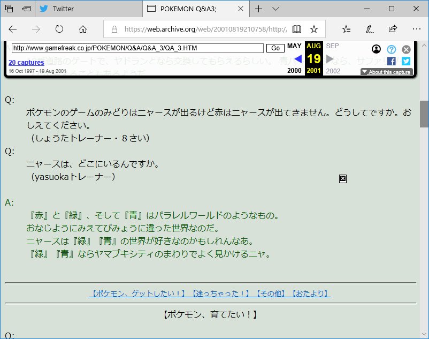429x339 pixels.
Task: Click the line ニャースは、どこにいるんですか。
Action: 93,164
